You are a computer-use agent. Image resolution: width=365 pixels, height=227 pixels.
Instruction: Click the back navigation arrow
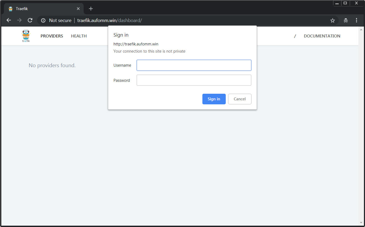[9, 20]
